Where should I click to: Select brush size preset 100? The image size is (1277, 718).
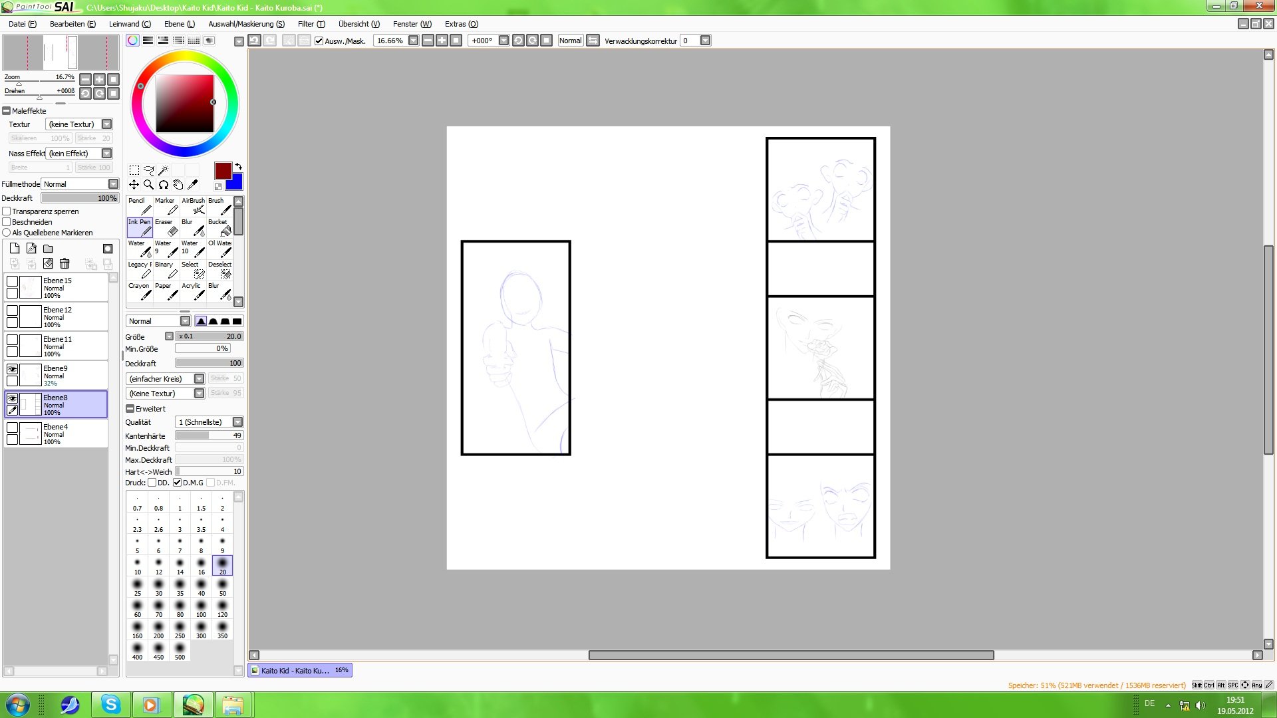(x=201, y=609)
